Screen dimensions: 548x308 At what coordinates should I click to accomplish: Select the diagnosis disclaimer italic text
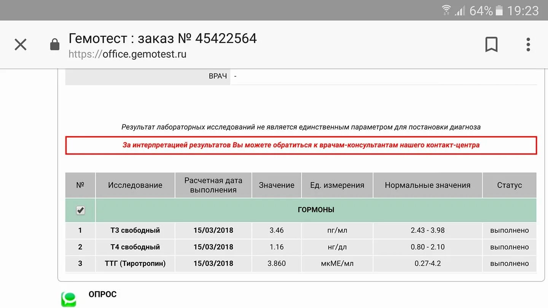(x=301, y=127)
